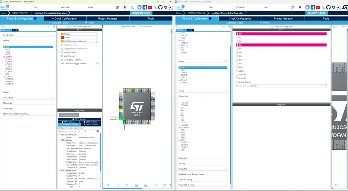Open Help menu in left window
The width and height of the screenshot is (348, 191).
pyautogui.click(x=90, y=7)
